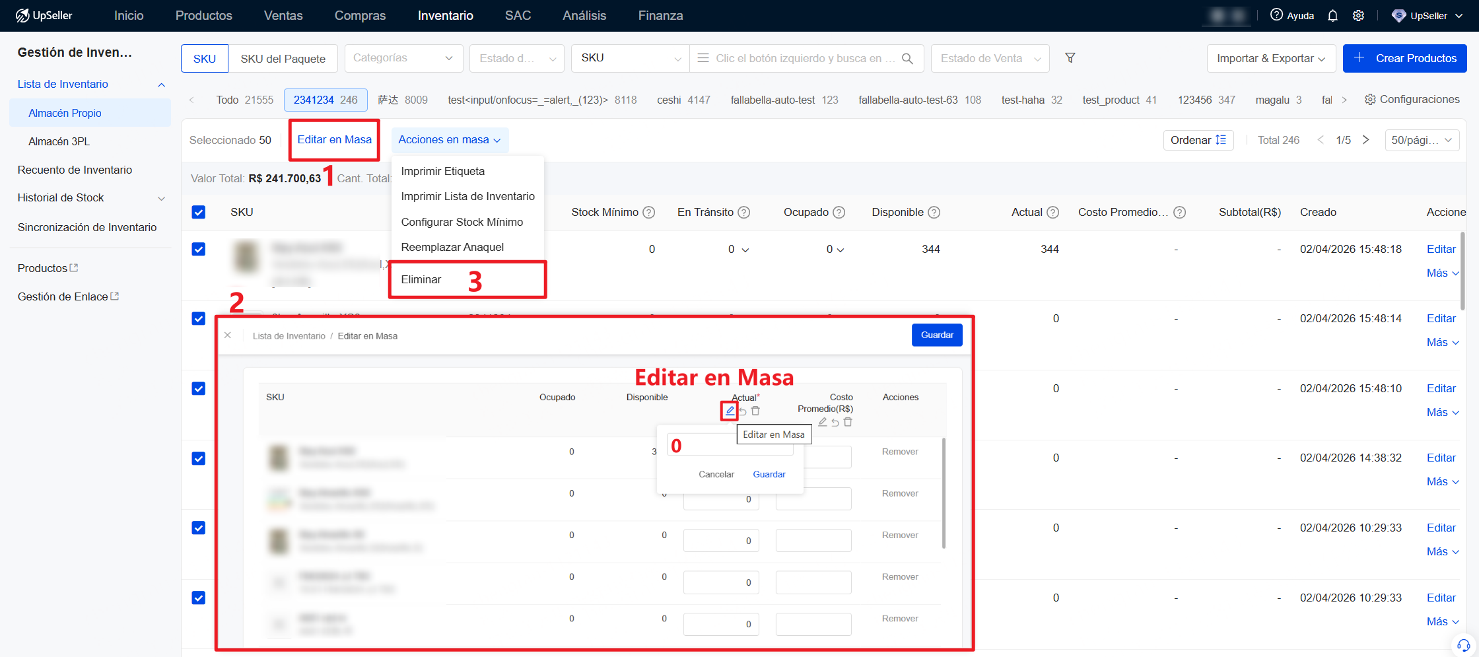Open the filter funnel icon next to Estado de Venta
Image resolution: width=1479 pixels, height=657 pixels.
(x=1070, y=58)
